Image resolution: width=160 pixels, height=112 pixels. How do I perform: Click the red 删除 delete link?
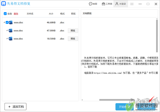(x=16, y=14)
